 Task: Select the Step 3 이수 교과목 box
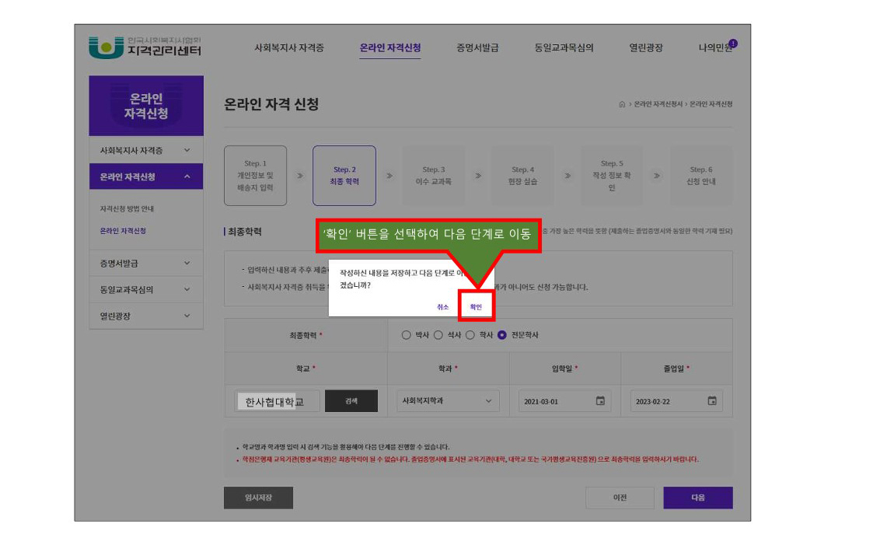(x=434, y=176)
